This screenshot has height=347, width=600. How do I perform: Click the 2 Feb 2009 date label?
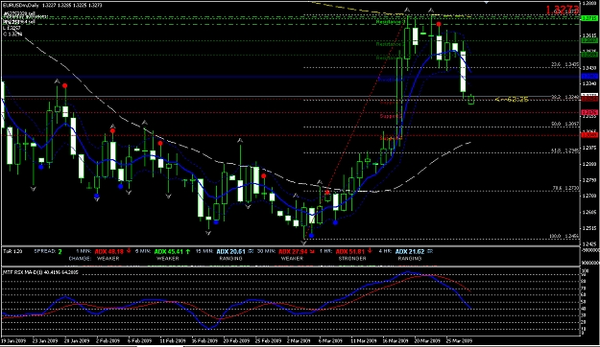click(x=108, y=341)
